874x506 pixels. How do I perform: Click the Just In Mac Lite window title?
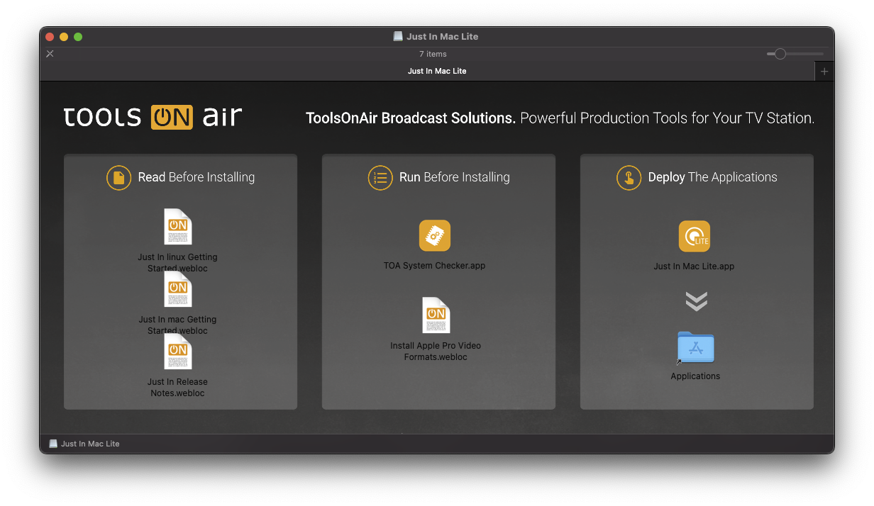[442, 36]
